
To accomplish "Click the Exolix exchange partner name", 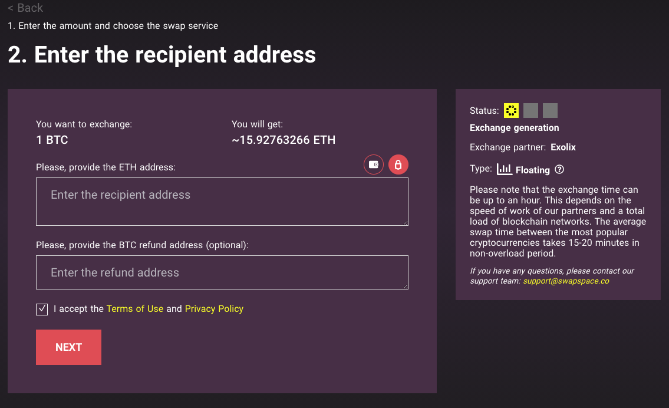I will click(x=563, y=147).
